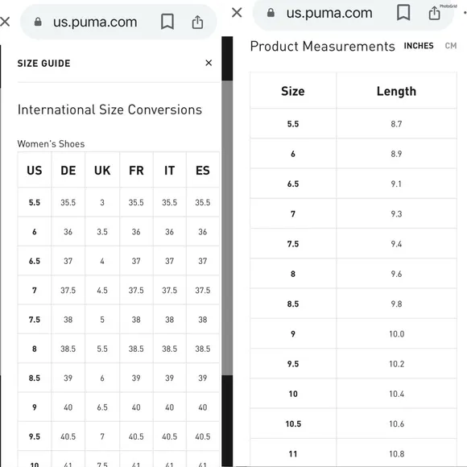
Task: Select the US column header
Action: pos(35,171)
